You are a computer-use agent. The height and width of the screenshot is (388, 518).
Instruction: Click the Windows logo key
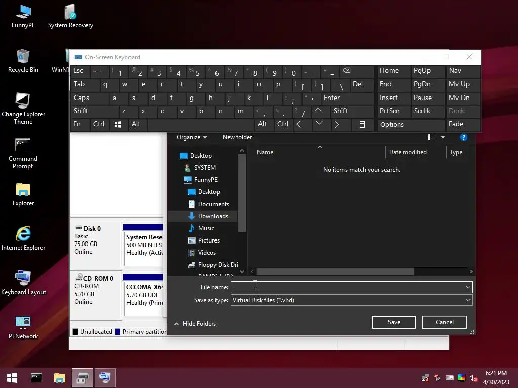(118, 124)
